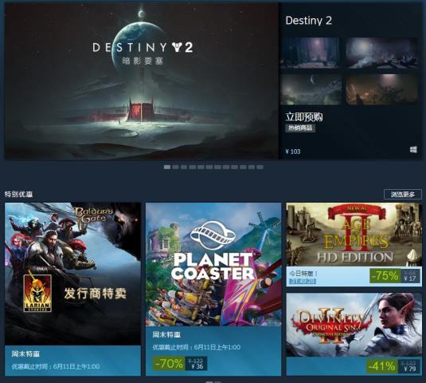Image resolution: width=426 pixels, height=383 pixels.
Task: Open the top-right Destiny 2 screenshot thumbnail
Action: coord(381,53)
